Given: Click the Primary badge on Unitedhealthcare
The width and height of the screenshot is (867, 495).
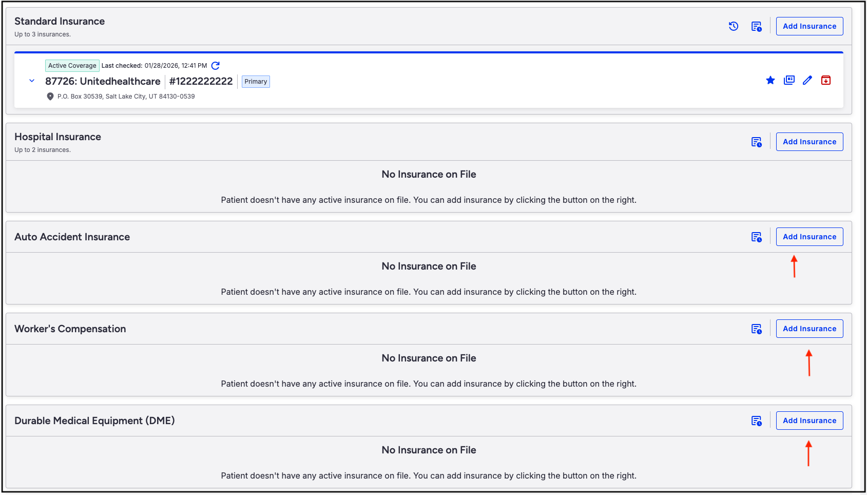Looking at the screenshot, I should point(256,82).
